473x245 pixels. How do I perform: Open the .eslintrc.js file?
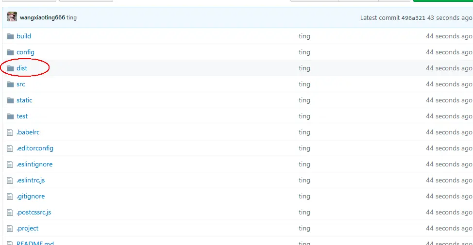31,180
